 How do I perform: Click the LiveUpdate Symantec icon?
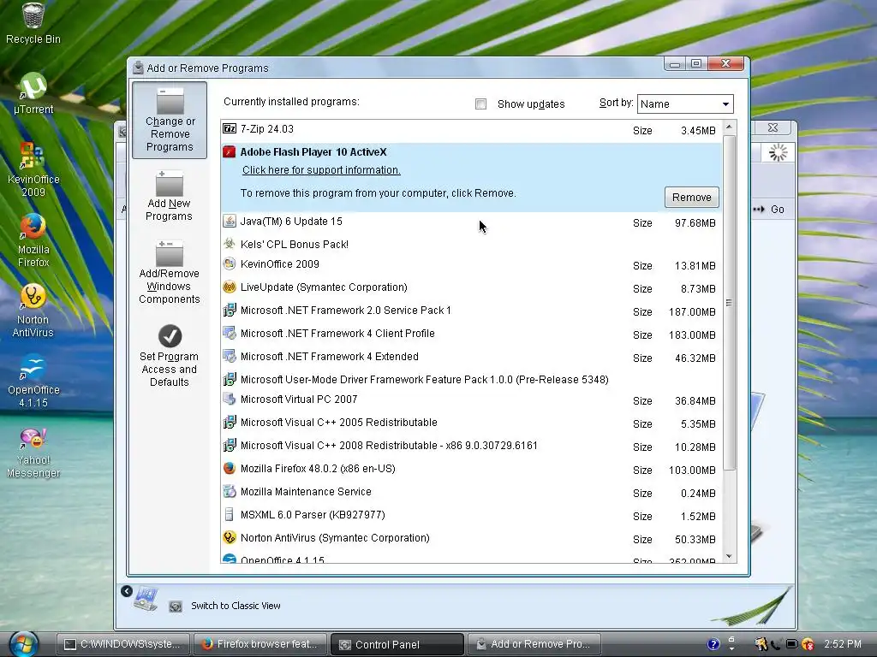(x=230, y=287)
